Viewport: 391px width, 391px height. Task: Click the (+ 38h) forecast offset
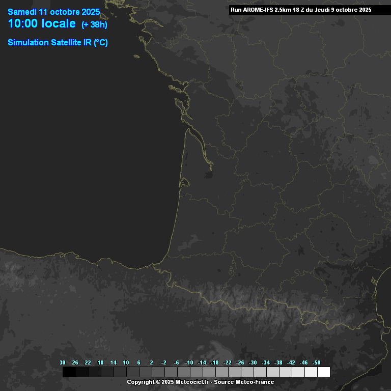[94, 25]
